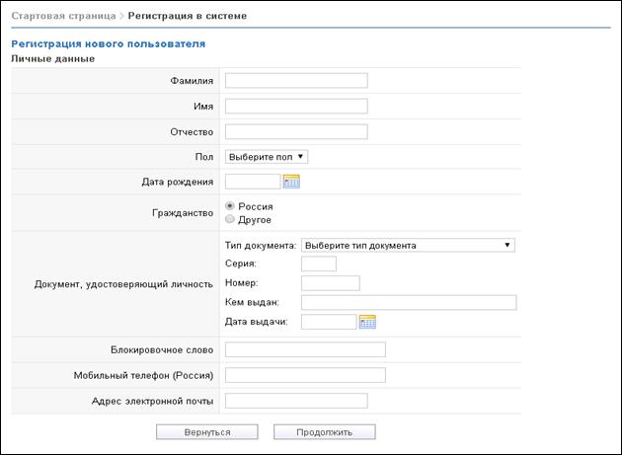The width and height of the screenshot is (622, 455).
Task: Open calendar picker for Дата рождения
Action: 291,182
